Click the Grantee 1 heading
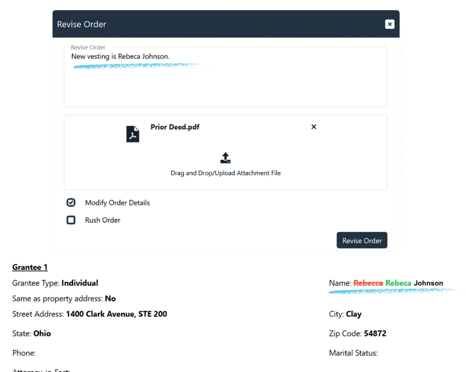Image resolution: width=466 pixels, height=372 pixels. pyautogui.click(x=30, y=267)
